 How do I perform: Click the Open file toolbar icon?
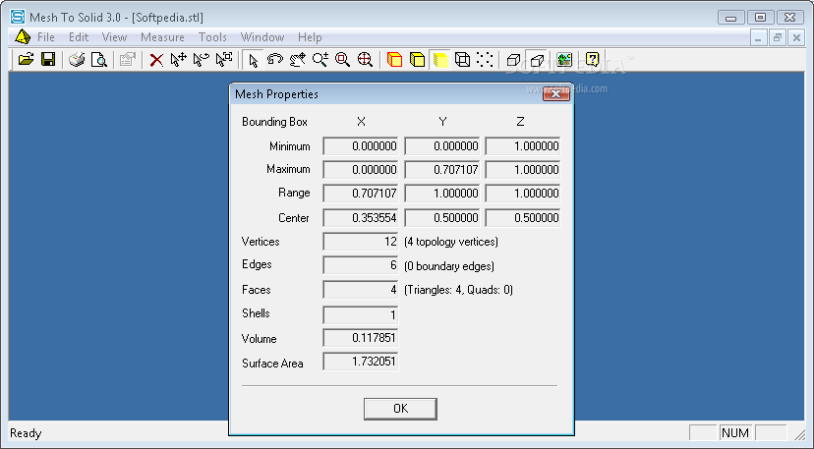tap(26, 60)
